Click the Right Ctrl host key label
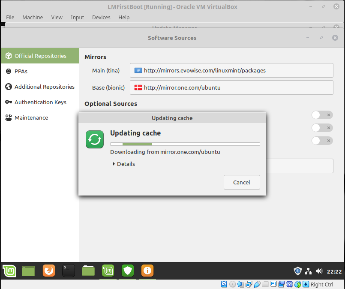The height and width of the screenshot is (289, 345). (322, 284)
